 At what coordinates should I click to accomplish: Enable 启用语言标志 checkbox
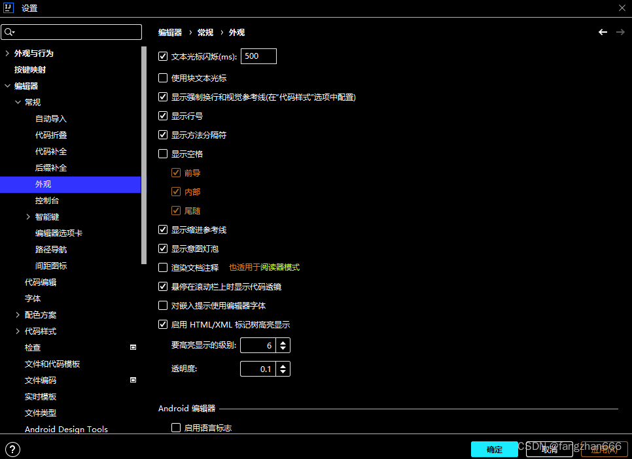[x=176, y=428]
